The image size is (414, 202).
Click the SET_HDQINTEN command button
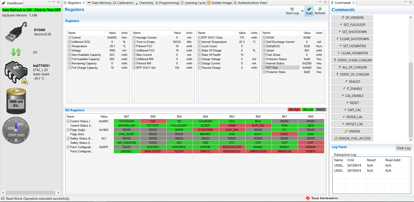352,46
